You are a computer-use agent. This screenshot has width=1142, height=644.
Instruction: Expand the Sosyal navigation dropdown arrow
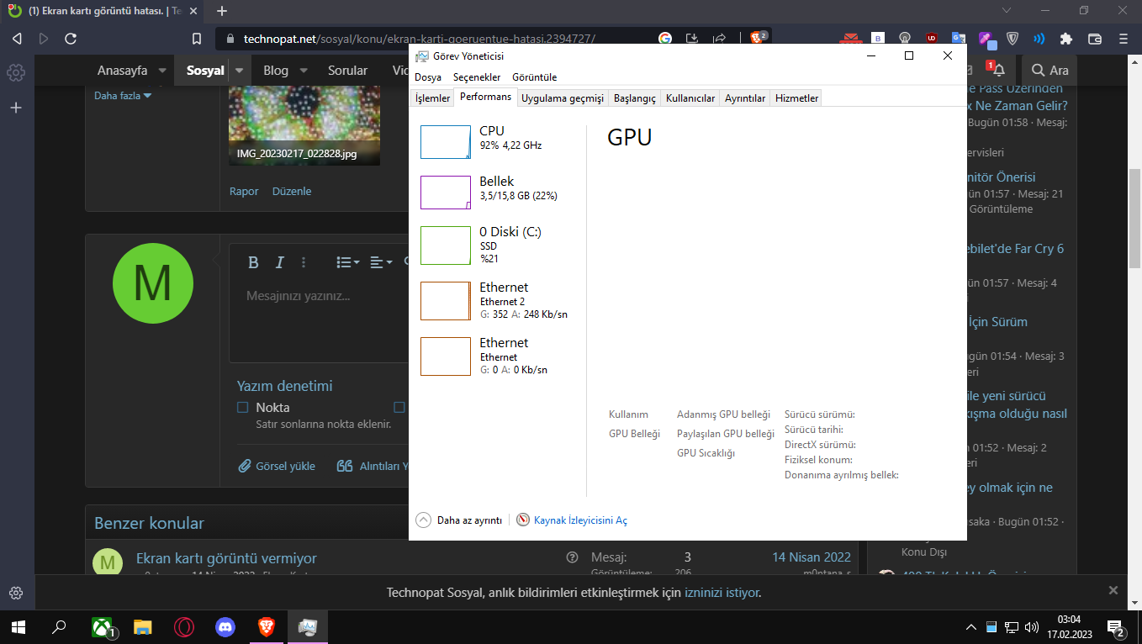point(240,71)
